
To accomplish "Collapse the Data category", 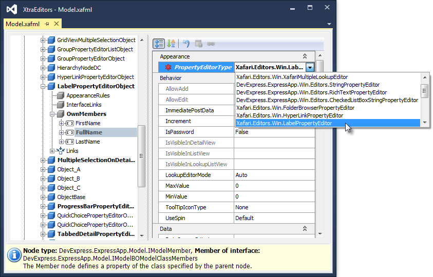I will (305, 228).
